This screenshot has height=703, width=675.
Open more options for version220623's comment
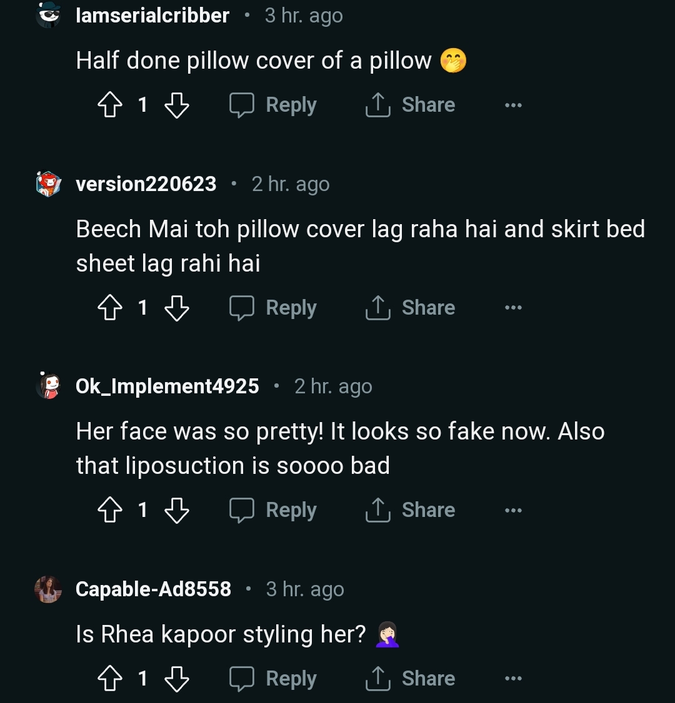point(513,308)
